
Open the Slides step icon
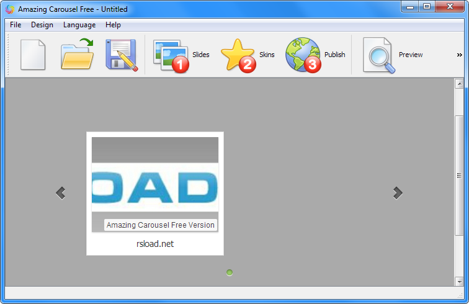(x=171, y=56)
